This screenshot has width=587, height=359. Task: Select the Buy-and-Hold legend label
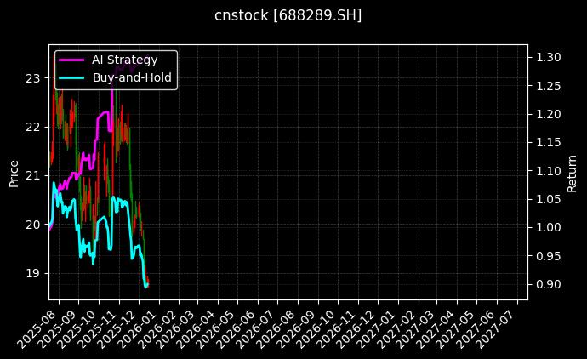click(132, 77)
